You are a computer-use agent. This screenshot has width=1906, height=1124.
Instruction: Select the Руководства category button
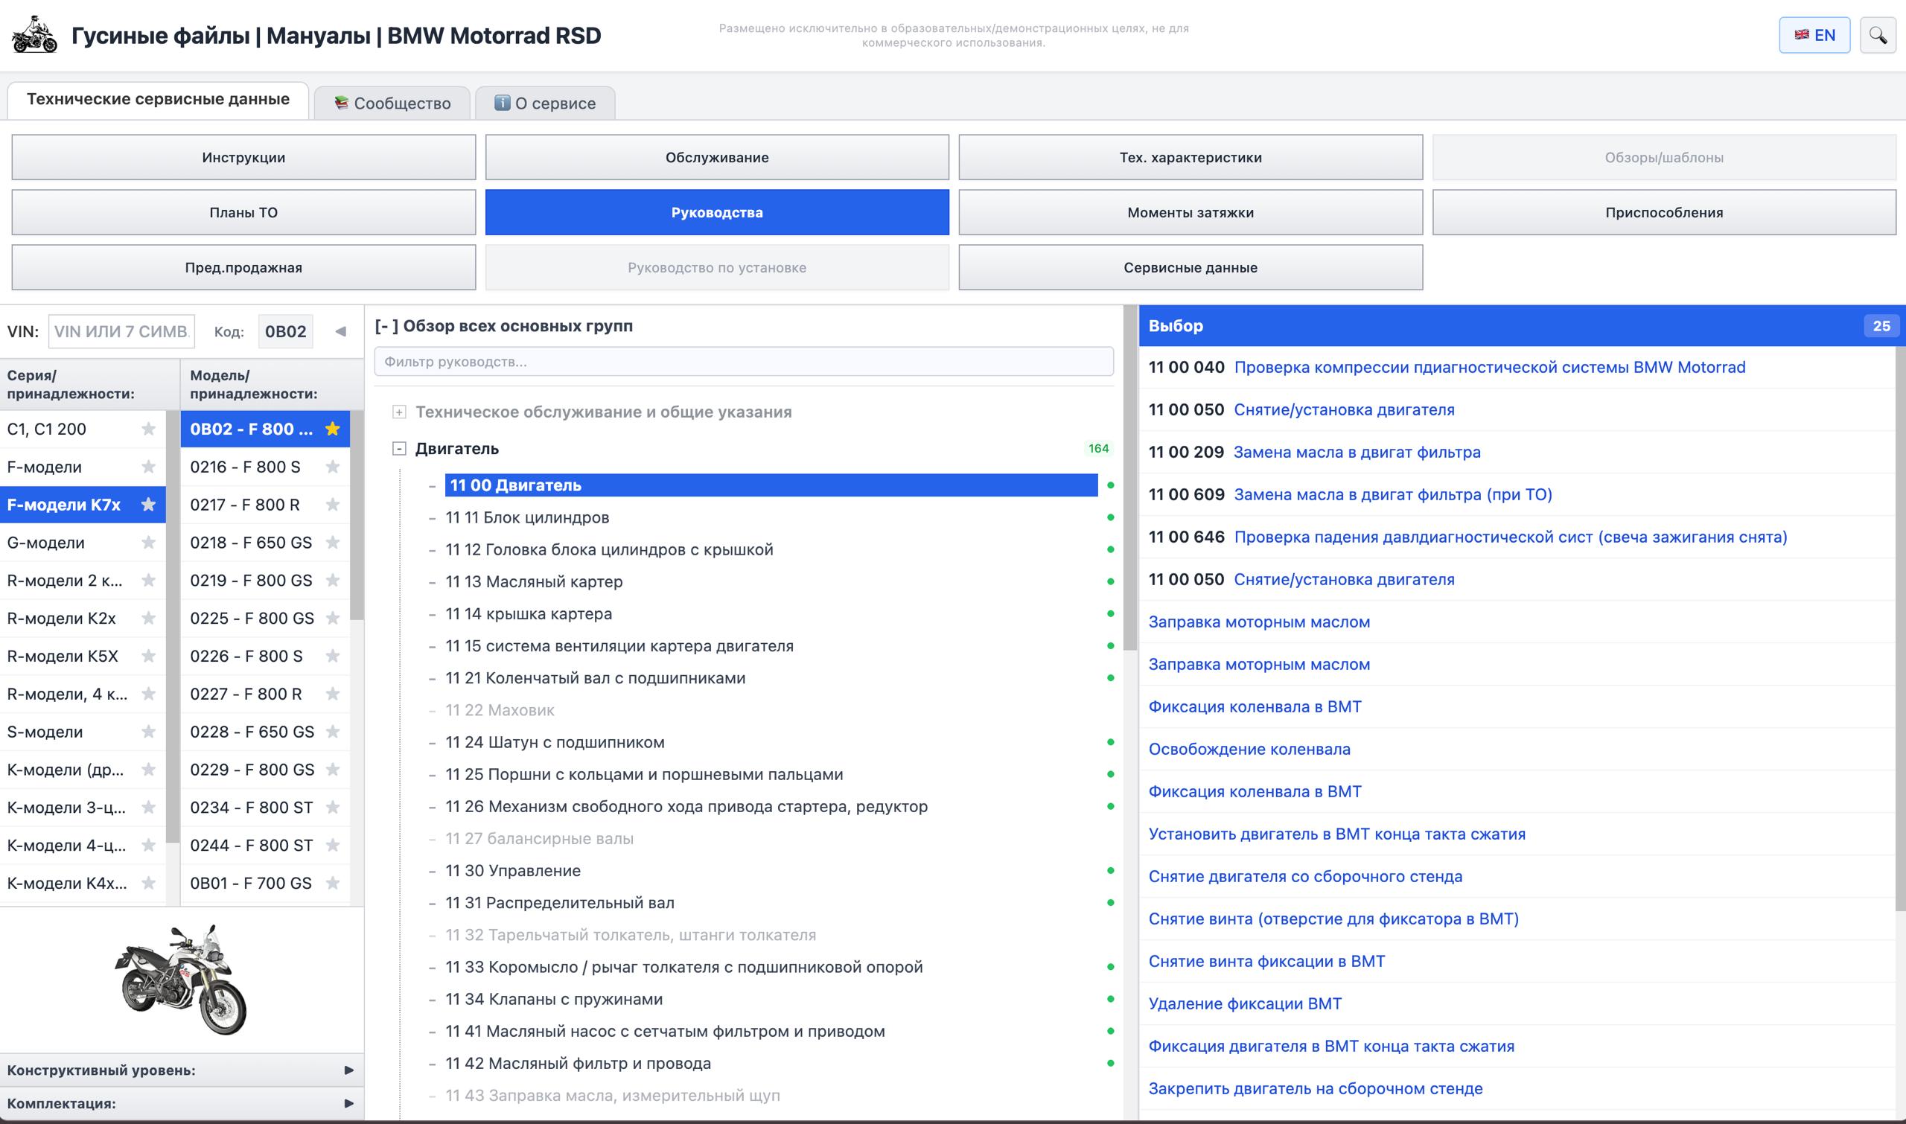coord(718,213)
